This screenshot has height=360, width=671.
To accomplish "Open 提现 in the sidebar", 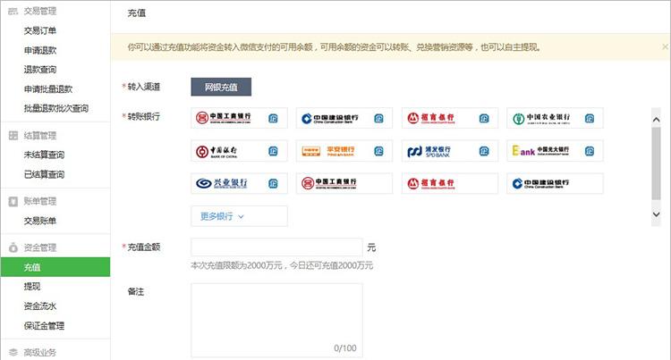I will pos(32,287).
